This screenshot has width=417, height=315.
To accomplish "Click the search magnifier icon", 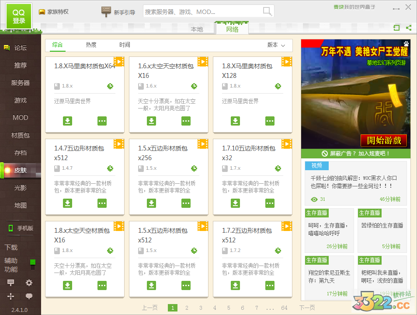I will coord(267,11).
